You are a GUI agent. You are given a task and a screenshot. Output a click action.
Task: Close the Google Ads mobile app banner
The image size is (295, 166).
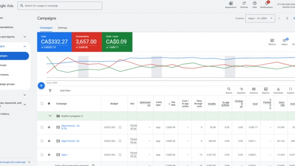tap(29, 162)
